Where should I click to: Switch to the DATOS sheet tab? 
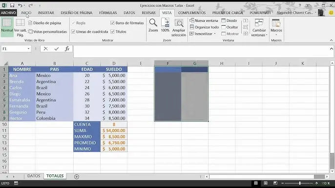[x=34, y=176]
